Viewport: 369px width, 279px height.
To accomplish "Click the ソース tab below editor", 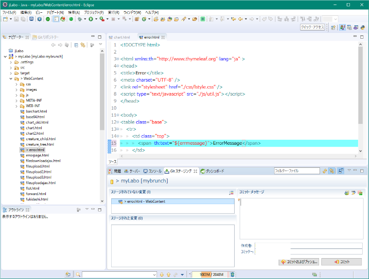I will click(113, 162).
